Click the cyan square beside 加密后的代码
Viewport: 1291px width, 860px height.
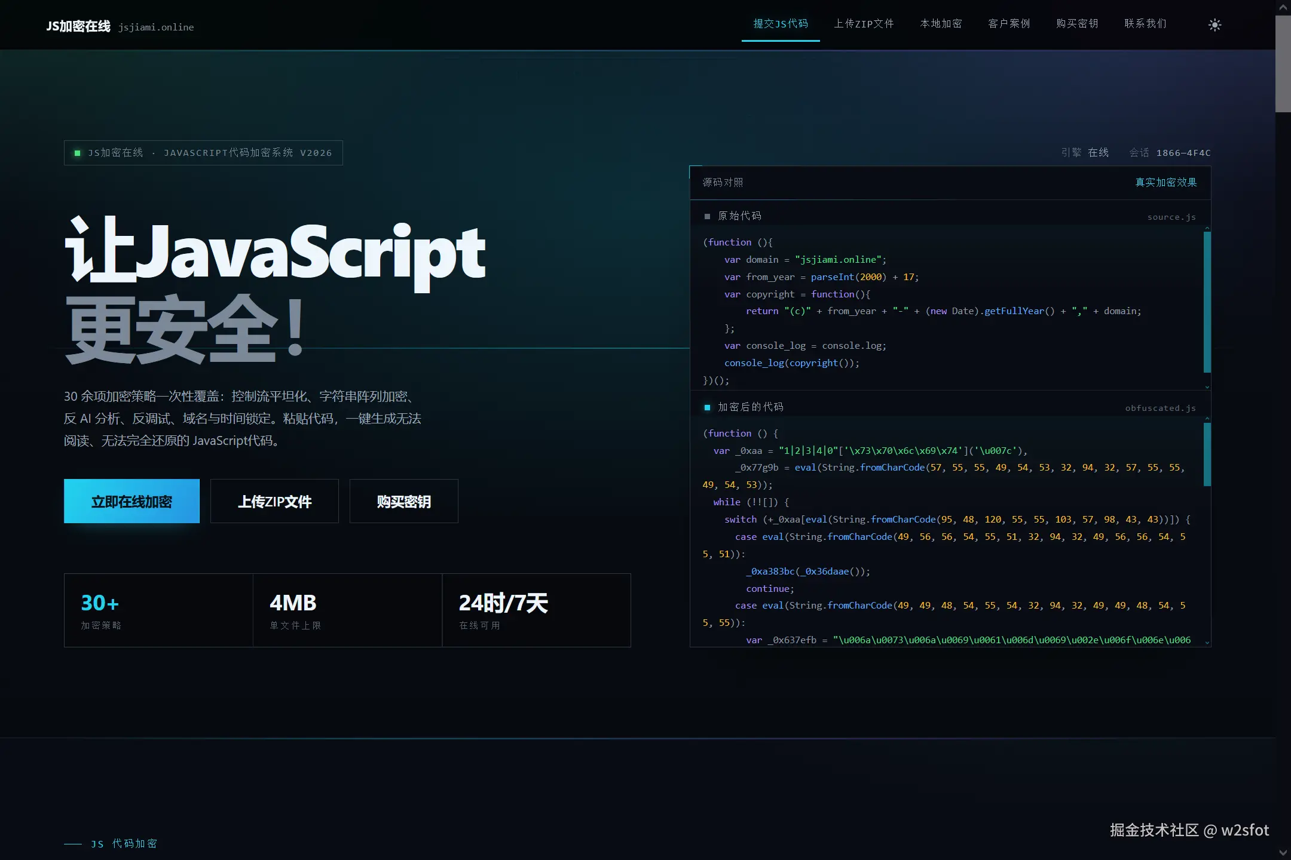click(x=707, y=407)
